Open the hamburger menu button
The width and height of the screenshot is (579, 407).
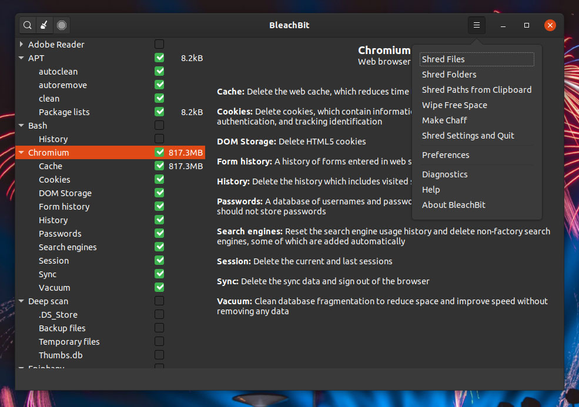(x=477, y=25)
